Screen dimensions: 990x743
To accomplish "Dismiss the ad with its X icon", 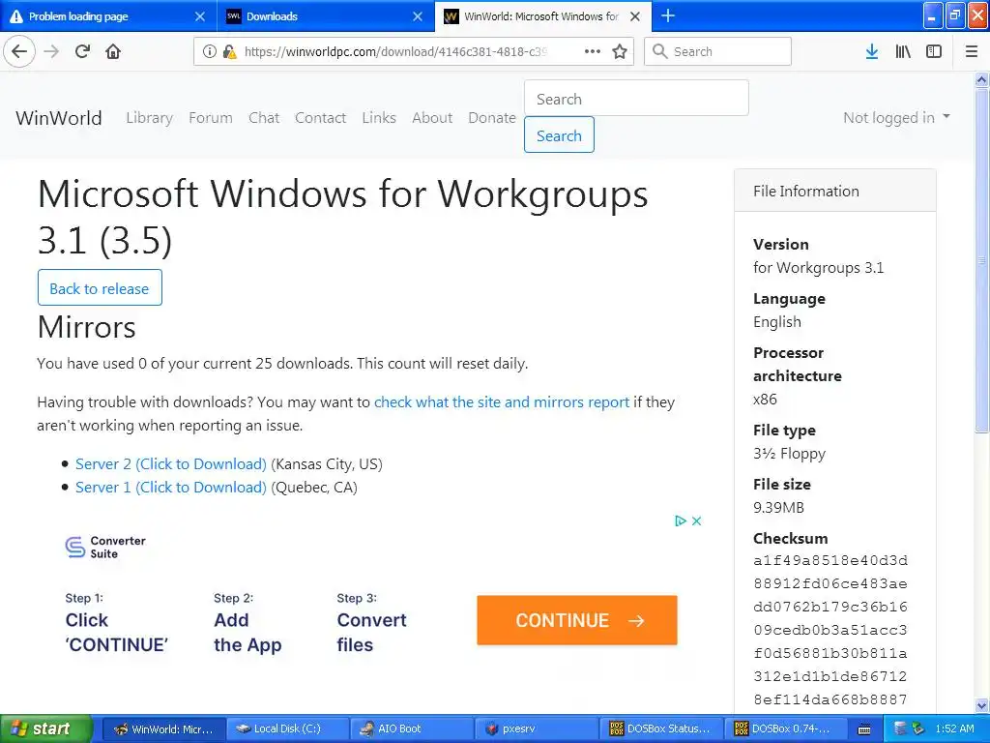I will 696,521.
